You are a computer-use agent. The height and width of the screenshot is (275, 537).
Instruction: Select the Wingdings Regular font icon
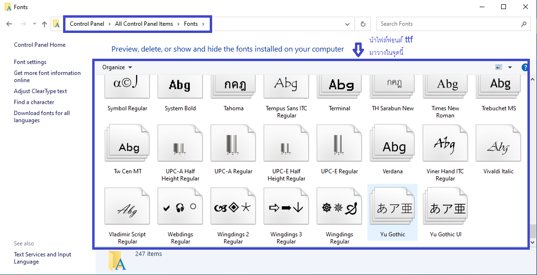tap(339, 206)
